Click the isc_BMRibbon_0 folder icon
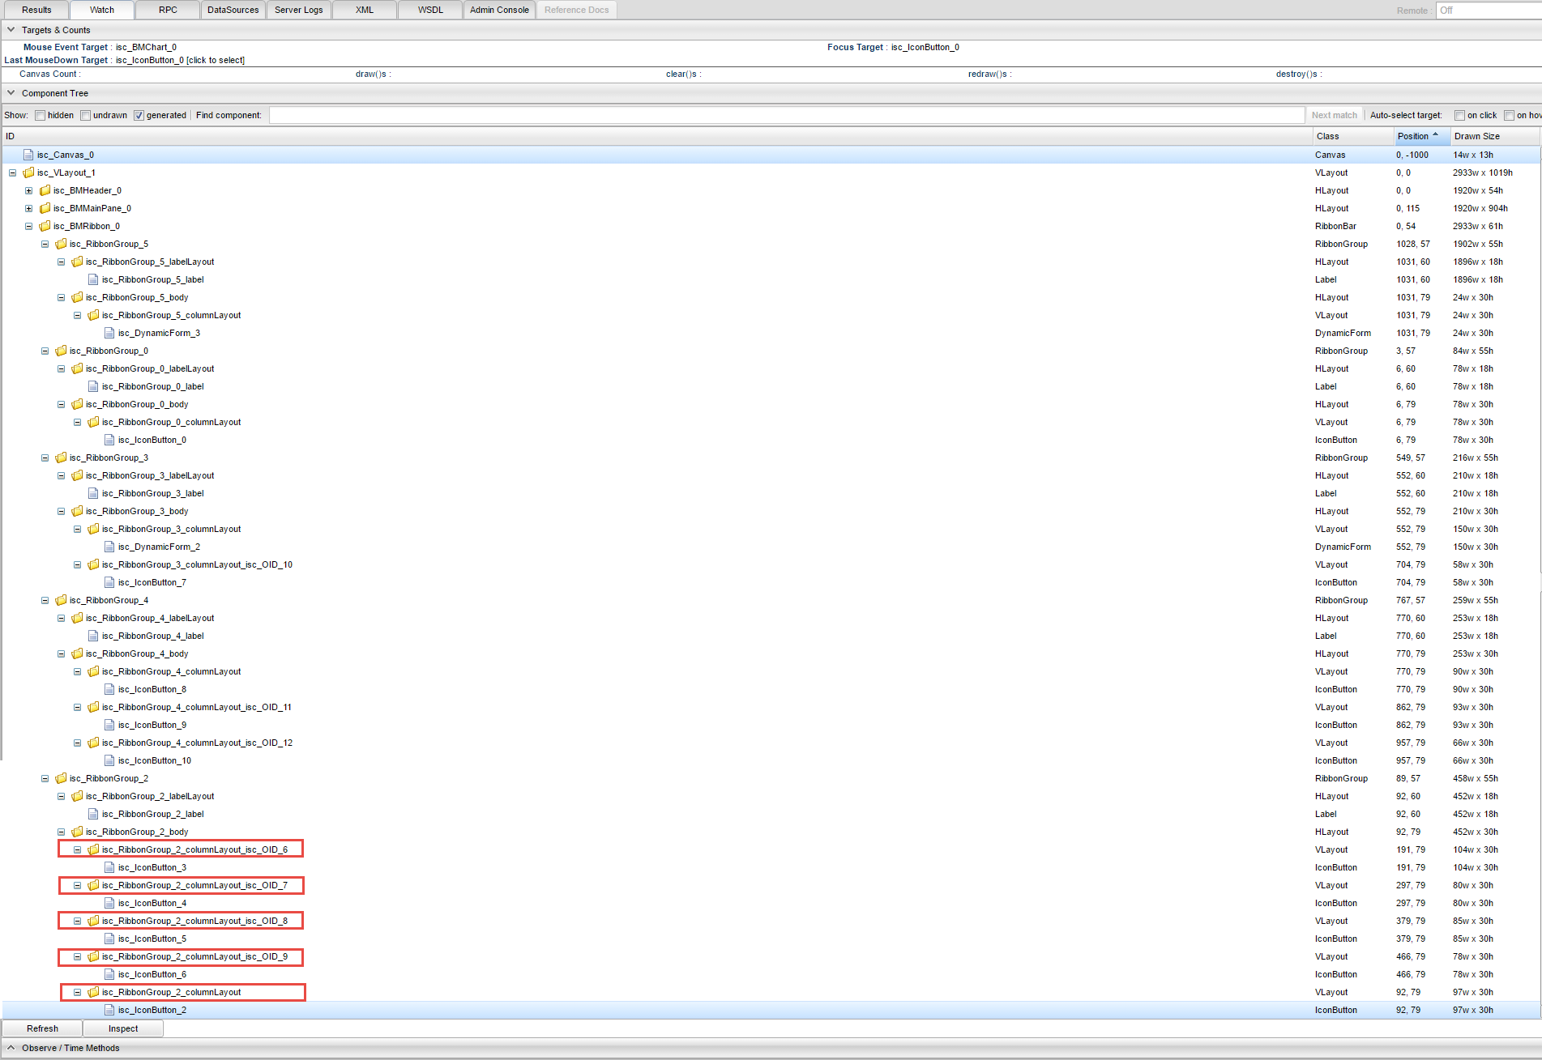Viewport: 1542px width, 1060px height. 45,226
